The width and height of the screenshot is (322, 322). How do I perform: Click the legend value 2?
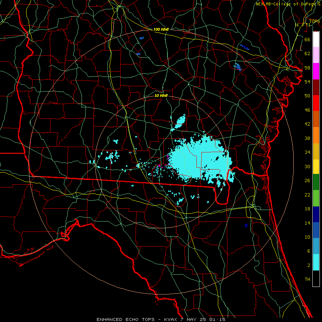(308, 265)
